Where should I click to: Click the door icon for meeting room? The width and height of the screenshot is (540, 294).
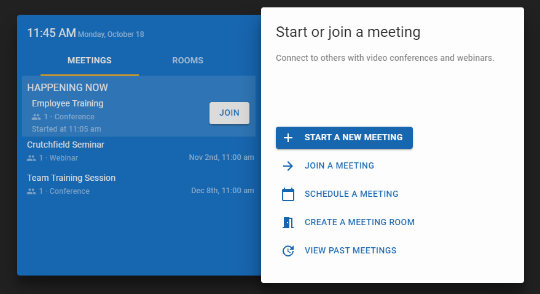click(288, 223)
